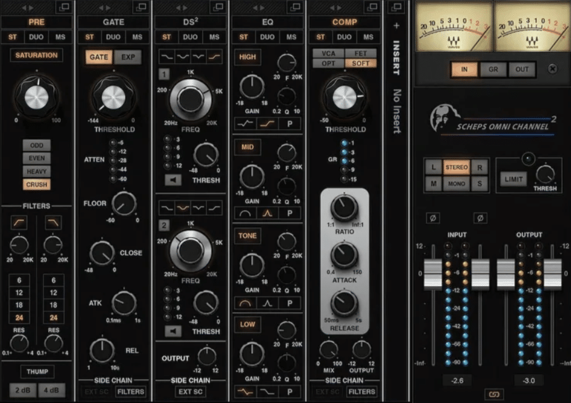This screenshot has height=403, width=571.
Task: Step EQ module order using header arrows
Action: 259,7
